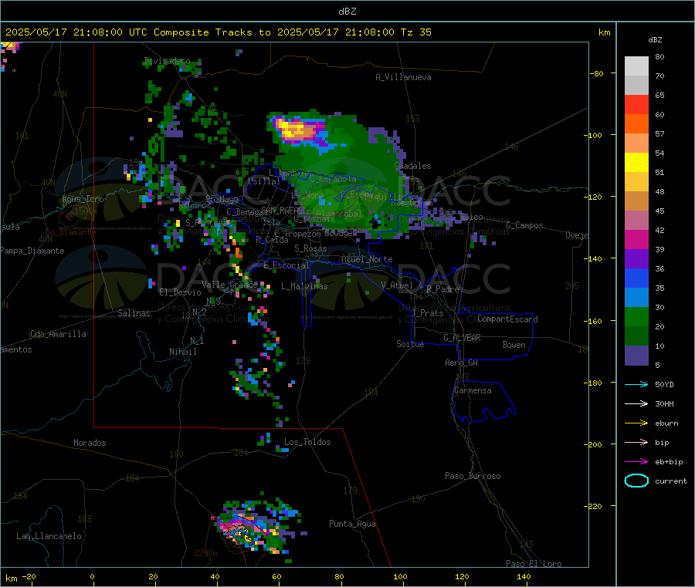Click the cyan 'current' oval legend symbol
Image resolution: width=695 pixels, height=587 pixels.
click(x=636, y=481)
